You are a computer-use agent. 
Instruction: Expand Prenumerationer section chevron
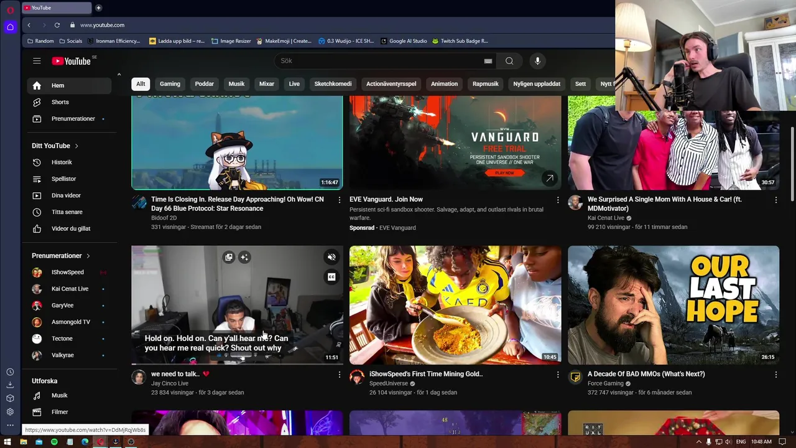tap(88, 256)
